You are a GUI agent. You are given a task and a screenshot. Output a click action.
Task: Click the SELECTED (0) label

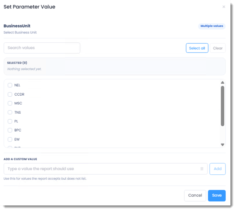point(17,63)
